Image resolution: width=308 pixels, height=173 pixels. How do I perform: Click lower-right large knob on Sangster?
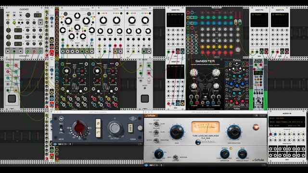coord(216,86)
